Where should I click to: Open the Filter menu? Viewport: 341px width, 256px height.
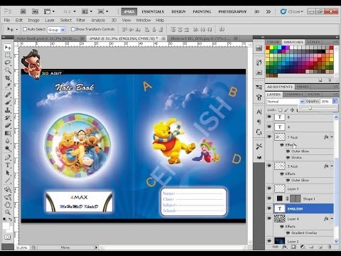[81, 20]
